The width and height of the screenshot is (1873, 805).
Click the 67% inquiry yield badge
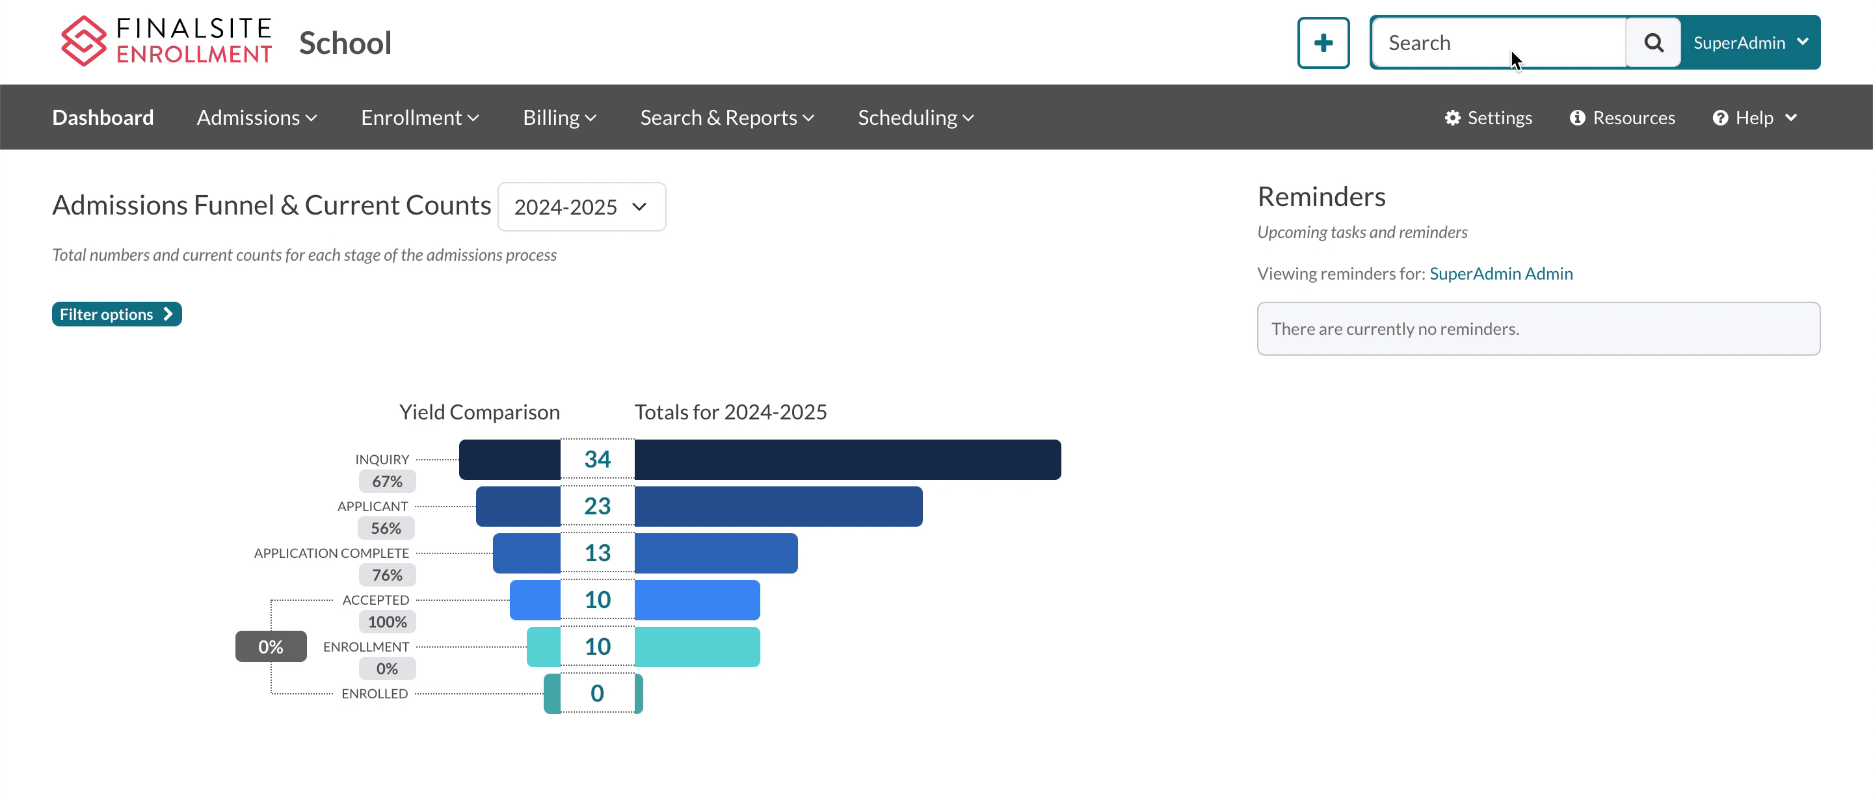pyautogui.click(x=387, y=481)
